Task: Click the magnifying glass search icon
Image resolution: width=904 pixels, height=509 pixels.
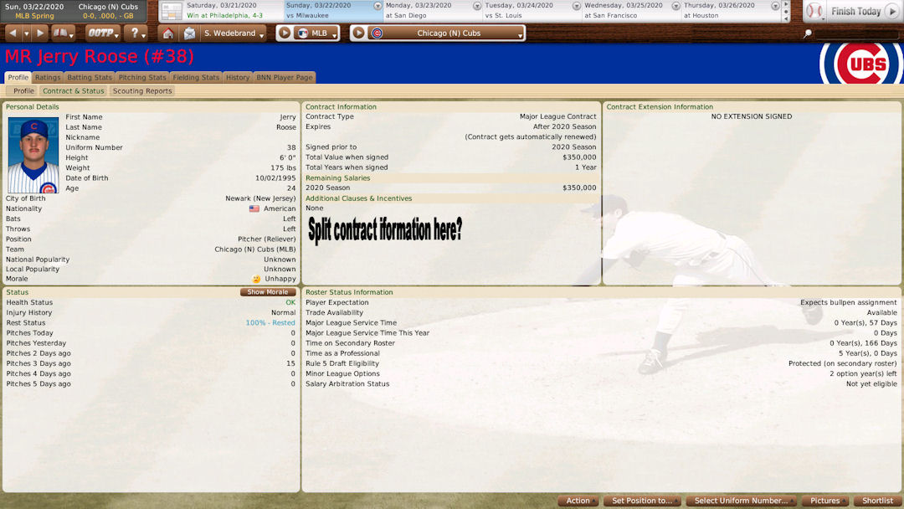Action: (x=808, y=34)
